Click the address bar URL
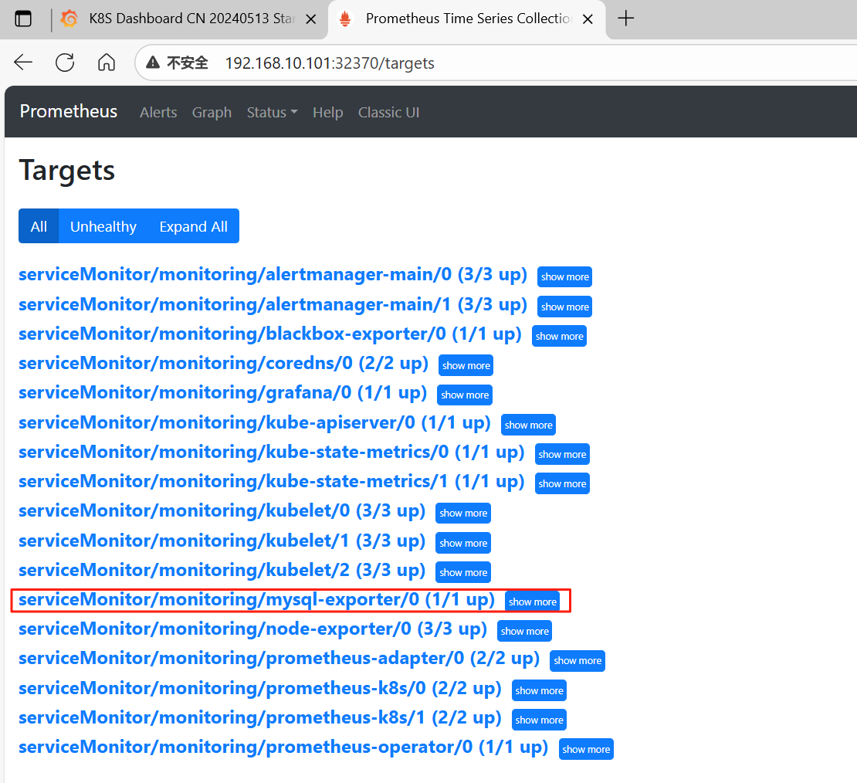The height and width of the screenshot is (783, 857). (x=330, y=63)
